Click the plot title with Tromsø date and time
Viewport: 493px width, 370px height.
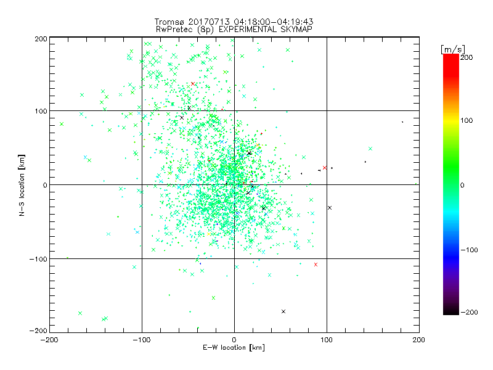pos(234,22)
